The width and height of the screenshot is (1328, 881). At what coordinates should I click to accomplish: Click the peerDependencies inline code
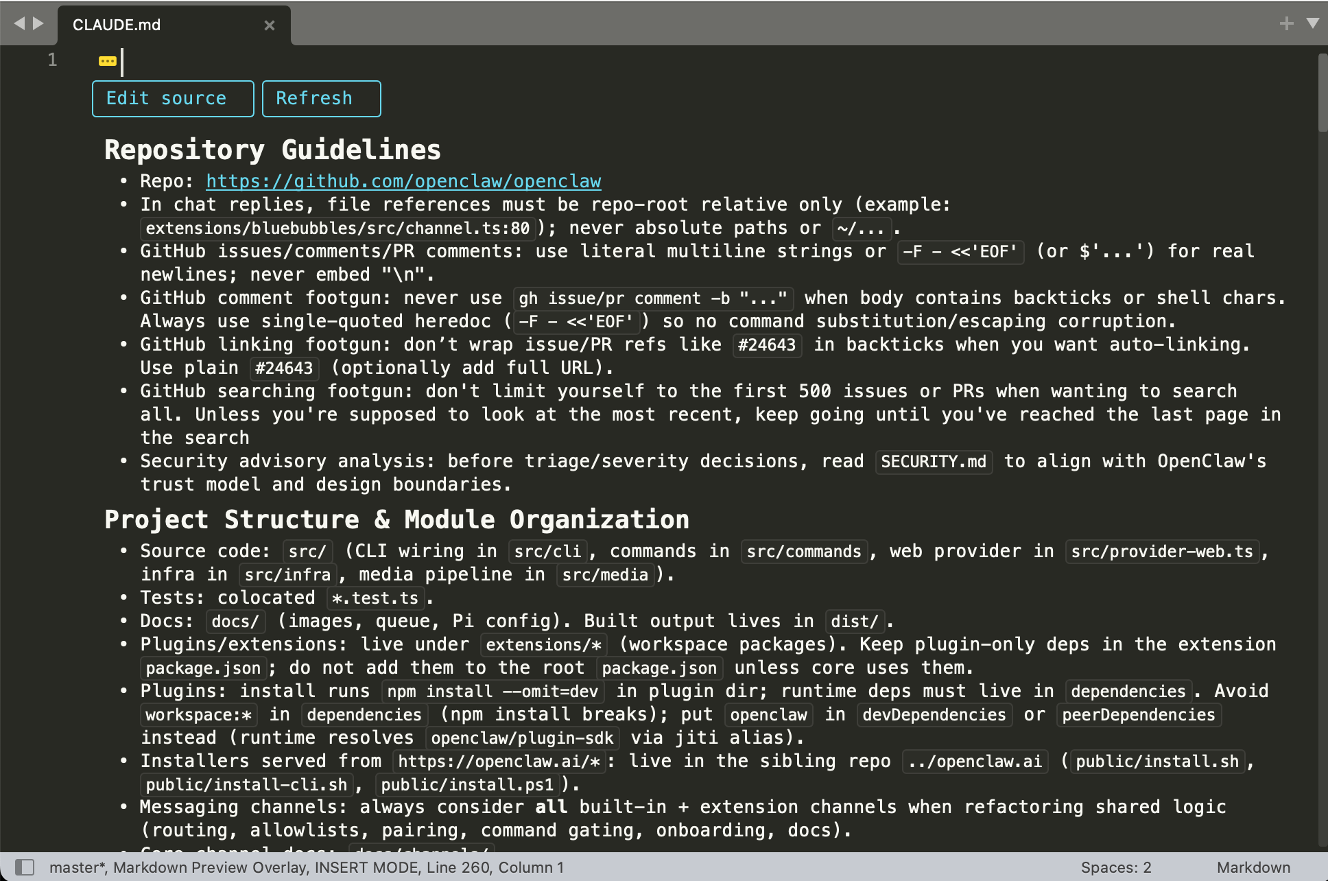[1139, 715]
